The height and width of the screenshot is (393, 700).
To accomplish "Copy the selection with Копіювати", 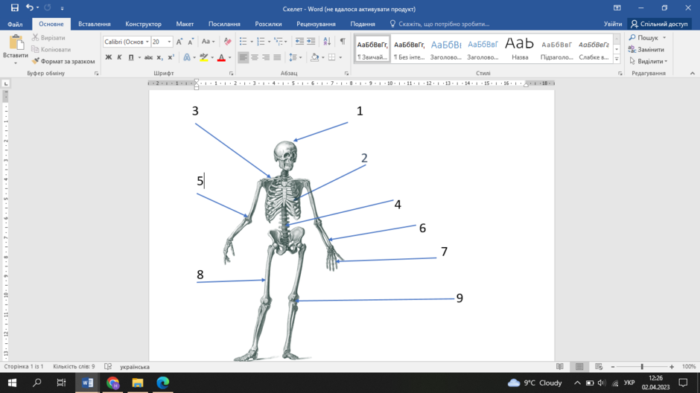I will 51,49.
